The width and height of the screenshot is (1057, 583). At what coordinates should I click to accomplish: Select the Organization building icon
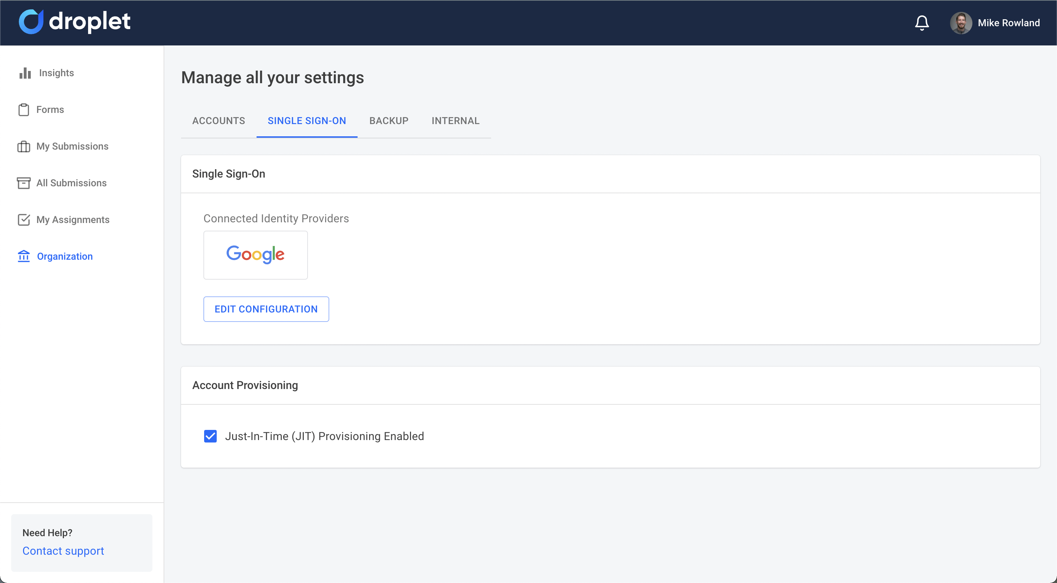pos(24,256)
